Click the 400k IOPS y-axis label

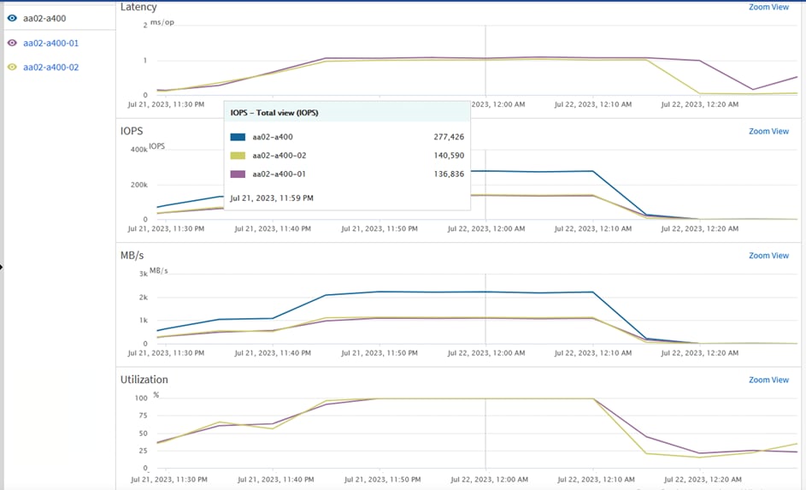[138, 150]
